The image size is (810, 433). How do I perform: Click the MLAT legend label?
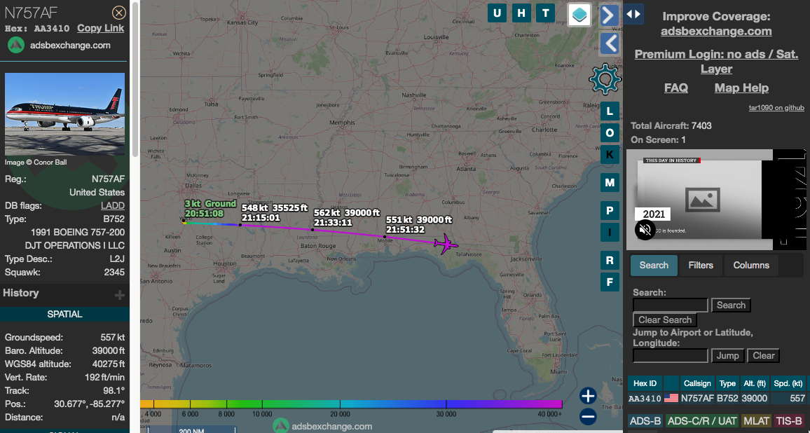(x=756, y=421)
